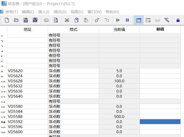Click the Open folder toolbar icon
Viewport: 184px width, 137px height.
point(16,20)
